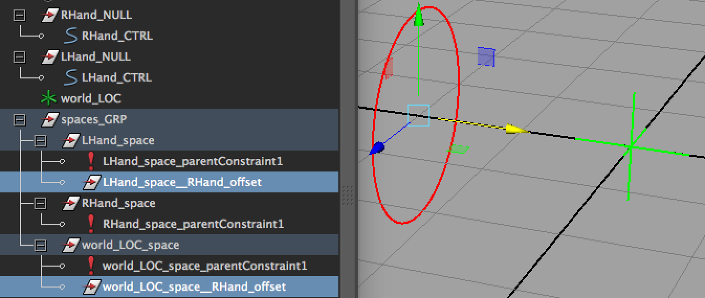
Task: Click the green plane handle of manipulator
Action: coord(458,150)
